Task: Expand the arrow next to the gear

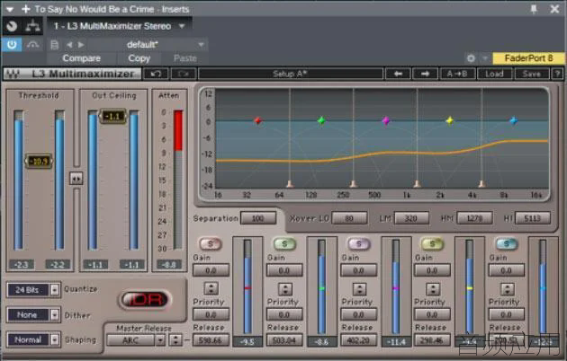Action: 485,58
